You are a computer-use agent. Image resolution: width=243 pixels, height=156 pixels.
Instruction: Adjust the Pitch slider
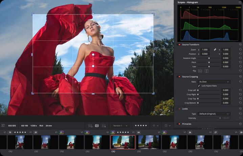click(x=209, y=62)
